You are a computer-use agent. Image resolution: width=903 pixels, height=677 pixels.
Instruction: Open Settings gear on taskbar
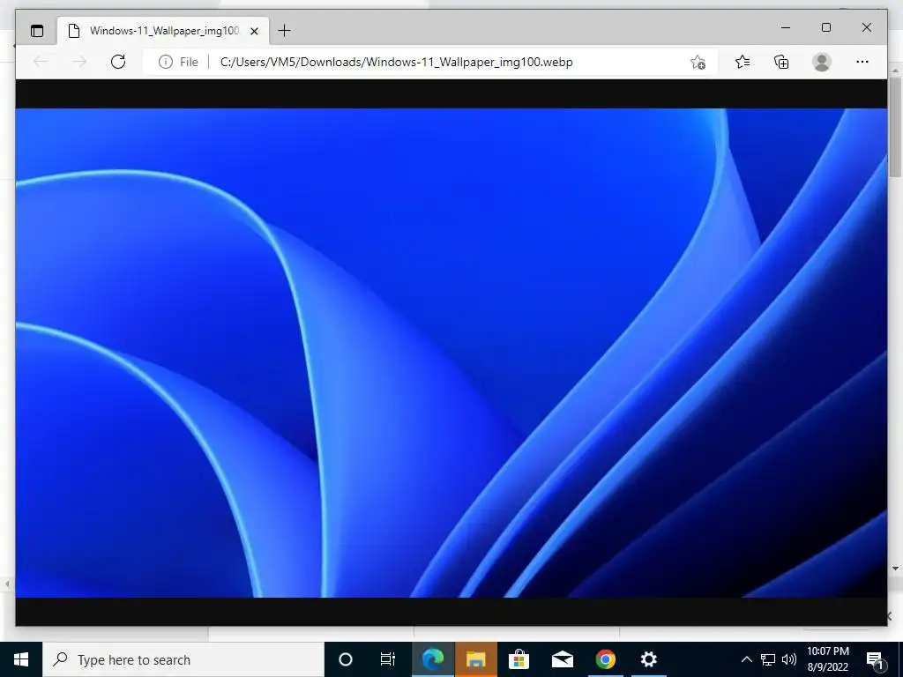[x=648, y=659]
